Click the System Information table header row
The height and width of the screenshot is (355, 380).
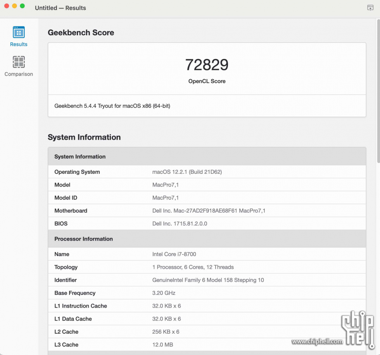pyautogui.click(x=207, y=156)
